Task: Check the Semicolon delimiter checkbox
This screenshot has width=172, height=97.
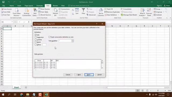Action: (35, 37)
